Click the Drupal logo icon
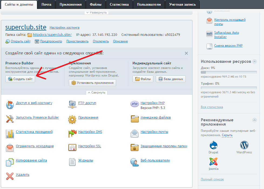The width and height of the screenshot is (264, 189). click(213, 145)
